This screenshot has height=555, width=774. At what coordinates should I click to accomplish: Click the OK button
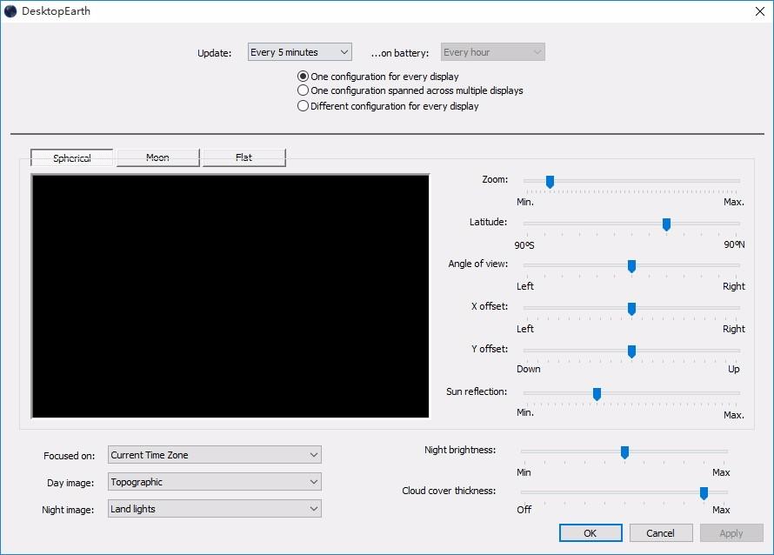click(x=591, y=532)
